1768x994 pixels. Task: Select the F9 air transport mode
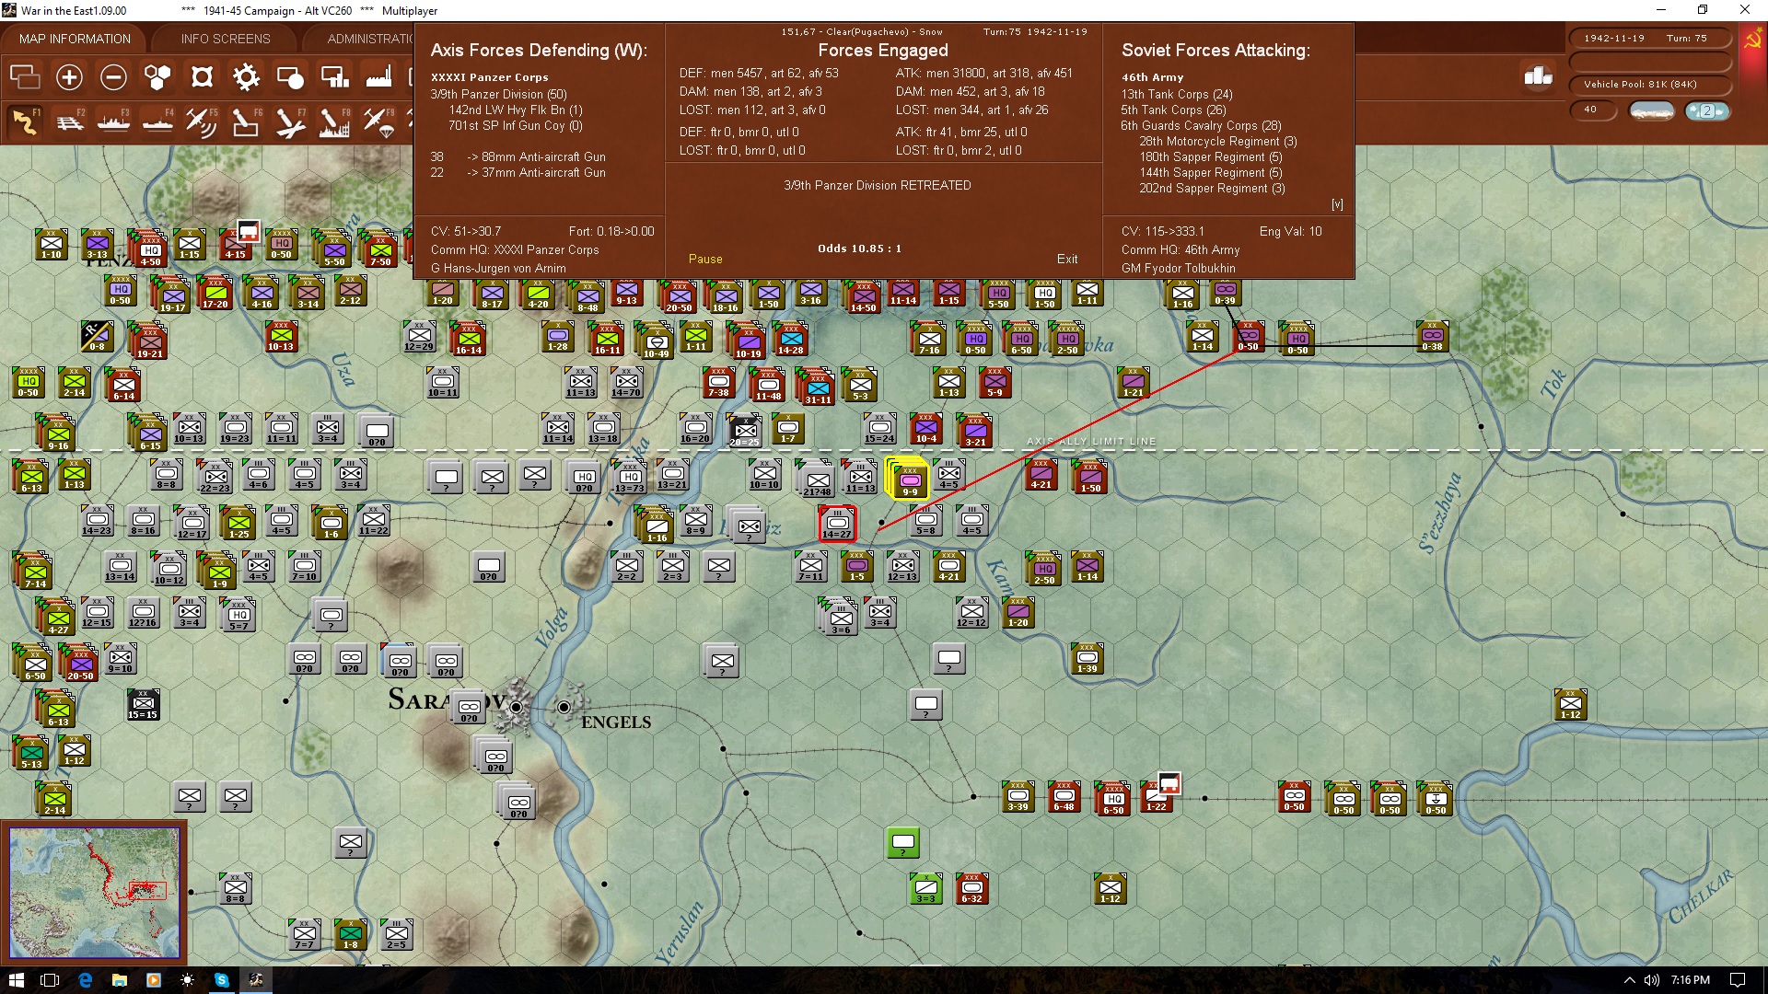click(378, 122)
